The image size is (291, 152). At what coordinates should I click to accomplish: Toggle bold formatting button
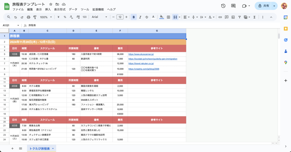click(134, 17)
